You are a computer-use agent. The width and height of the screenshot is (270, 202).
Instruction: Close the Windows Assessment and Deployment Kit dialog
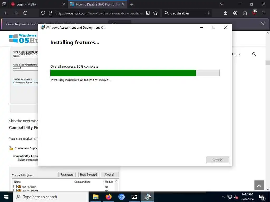click(226, 27)
